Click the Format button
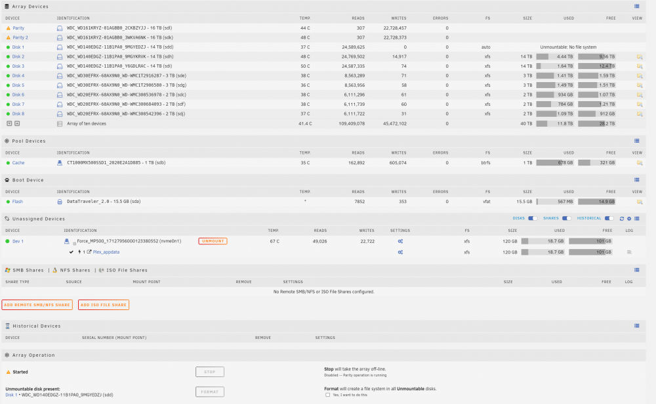 [x=210, y=392]
